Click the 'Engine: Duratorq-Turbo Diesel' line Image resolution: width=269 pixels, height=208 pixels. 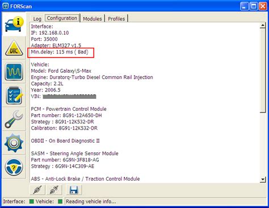coord(92,77)
